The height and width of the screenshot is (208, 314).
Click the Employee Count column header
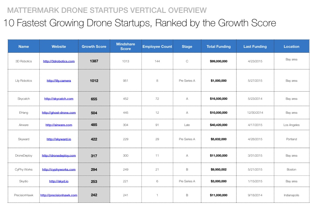(157, 46)
